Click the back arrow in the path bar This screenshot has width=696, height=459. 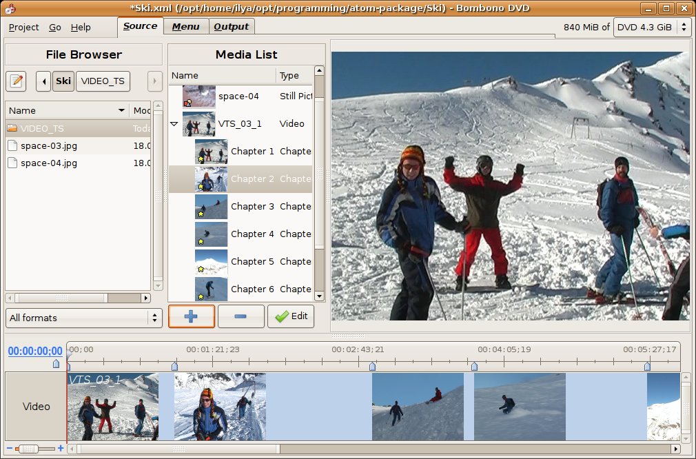click(43, 81)
